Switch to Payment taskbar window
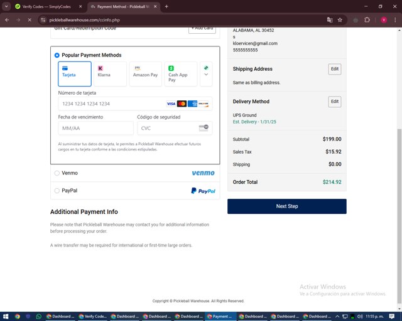402x321 pixels. (x=220, y=317)
